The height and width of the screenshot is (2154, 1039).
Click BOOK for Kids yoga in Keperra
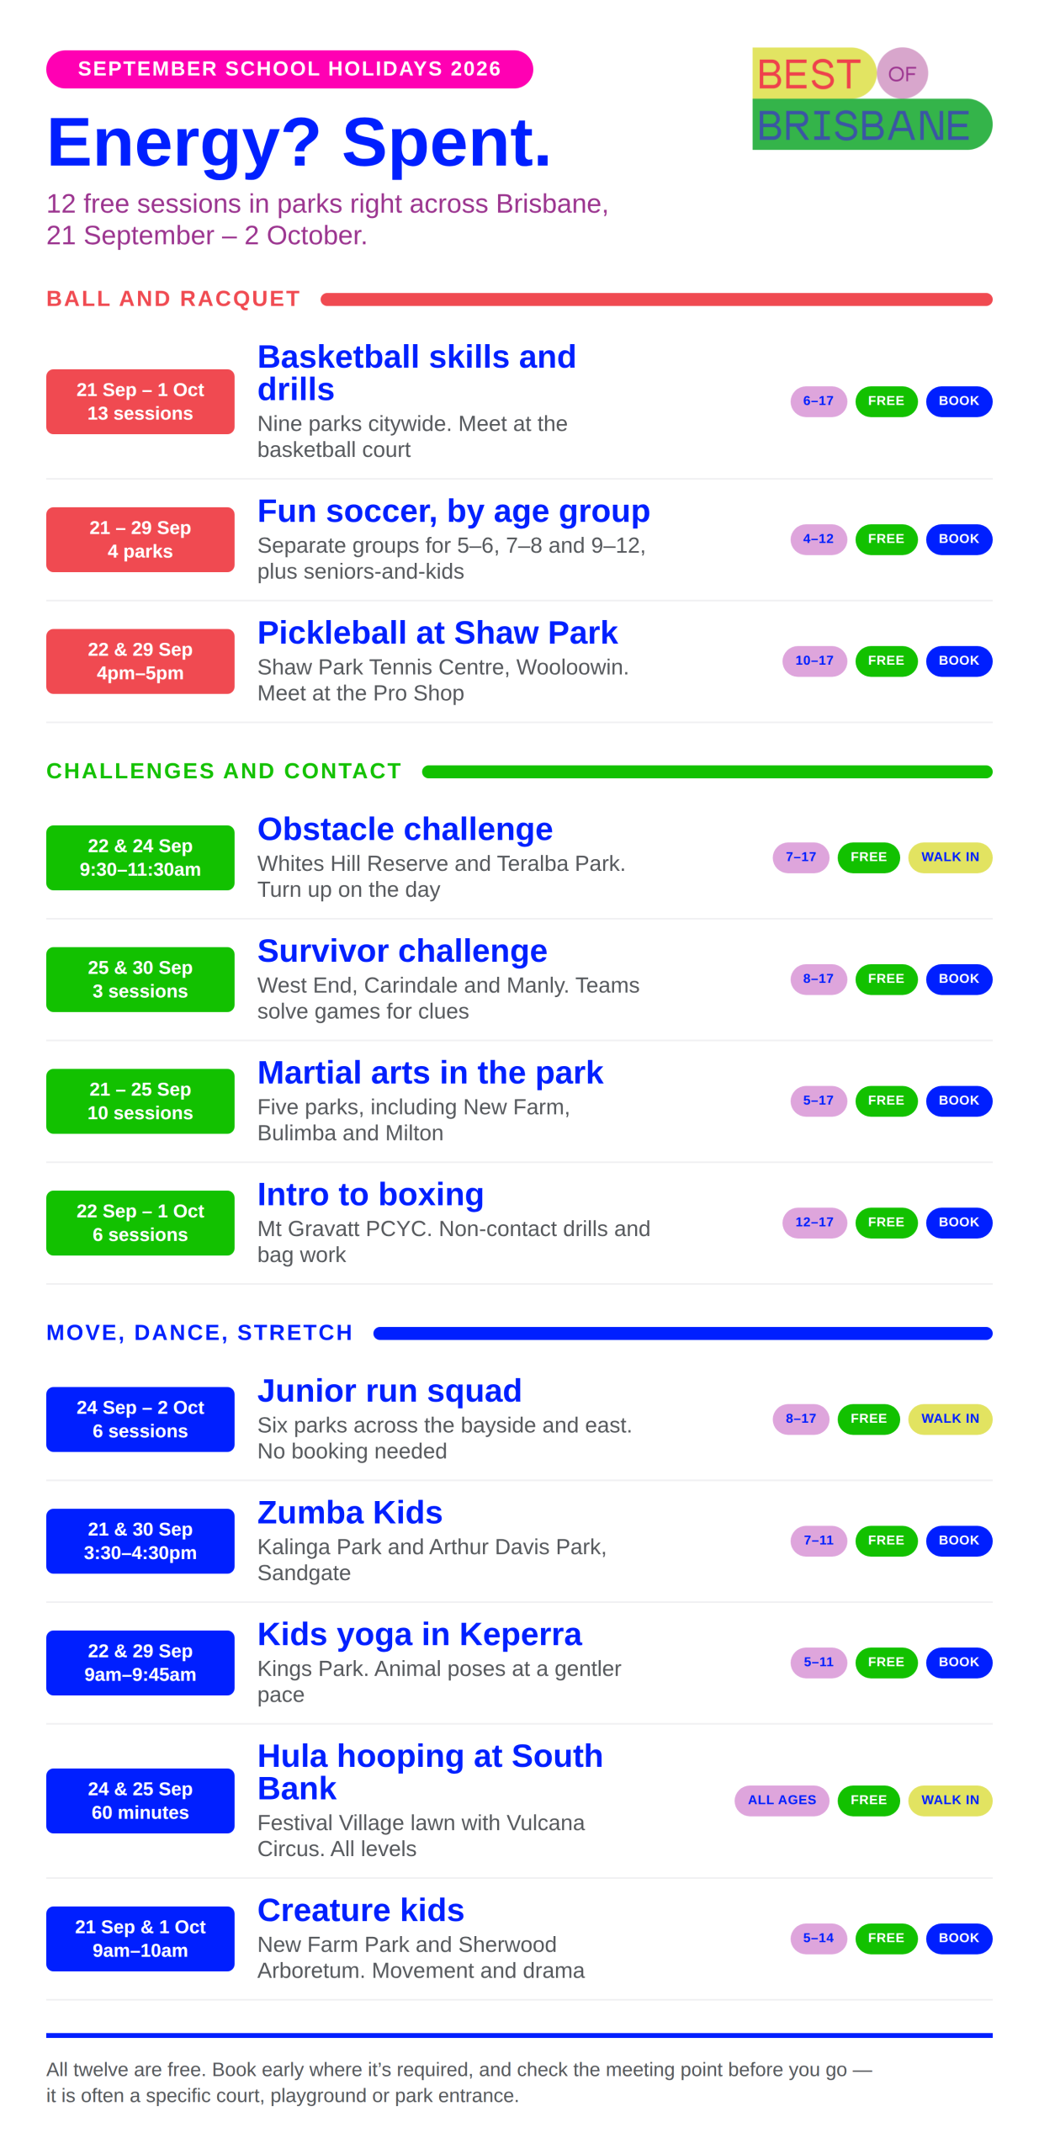(x=958, y=1661)
